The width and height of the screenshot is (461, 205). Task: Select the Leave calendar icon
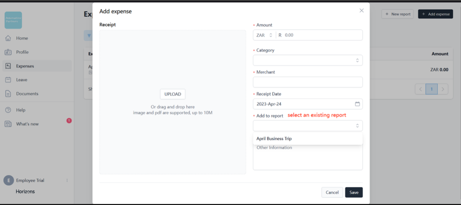(x=8, y=80)
